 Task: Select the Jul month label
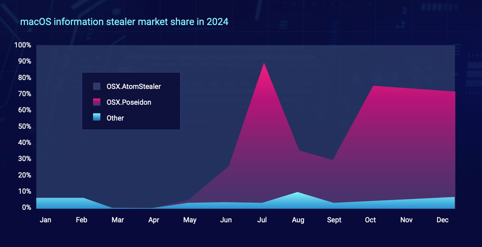[261, 220]
